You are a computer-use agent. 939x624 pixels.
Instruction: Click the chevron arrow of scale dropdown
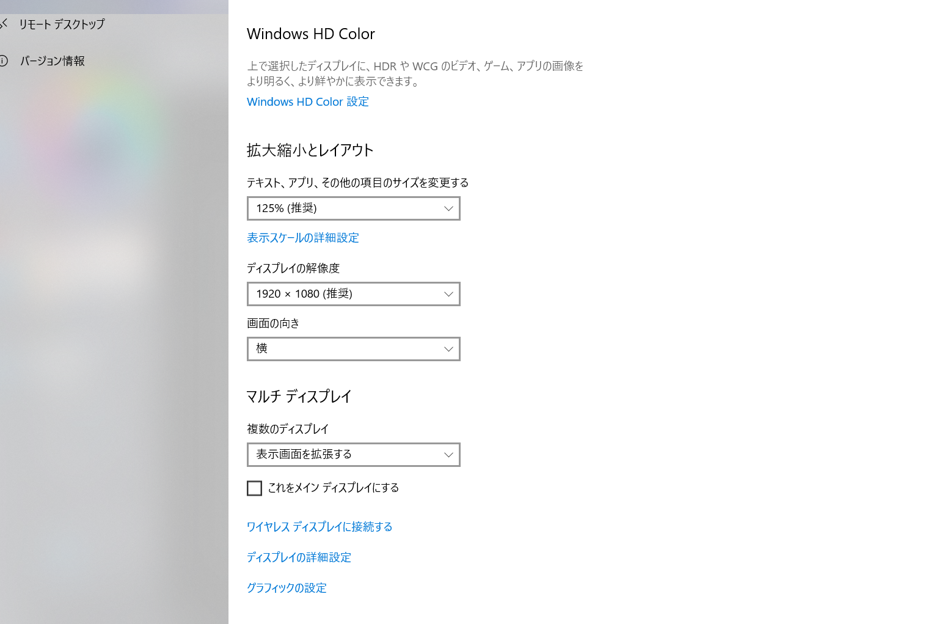(448, 208)
